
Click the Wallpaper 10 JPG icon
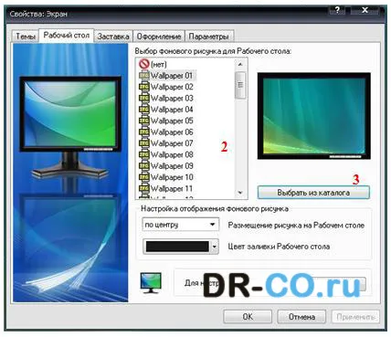click(143, 177)
